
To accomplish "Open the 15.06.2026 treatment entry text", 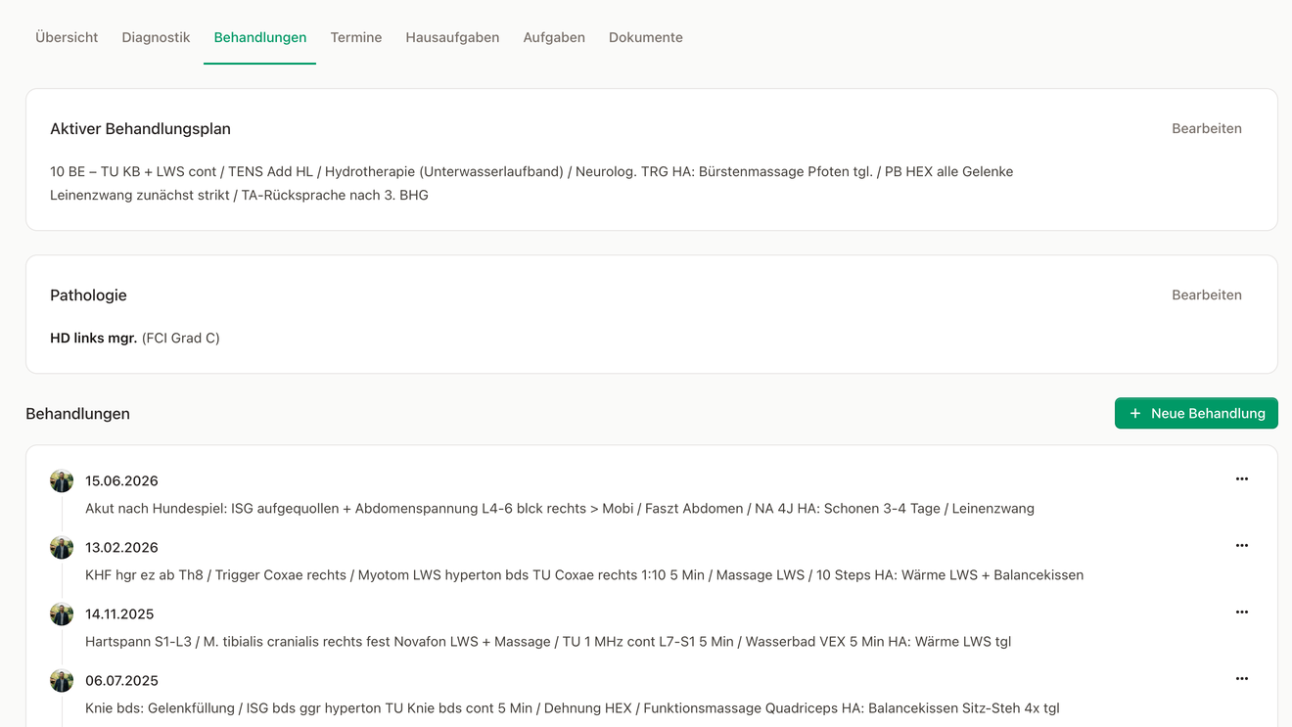I will coord(560,509).
